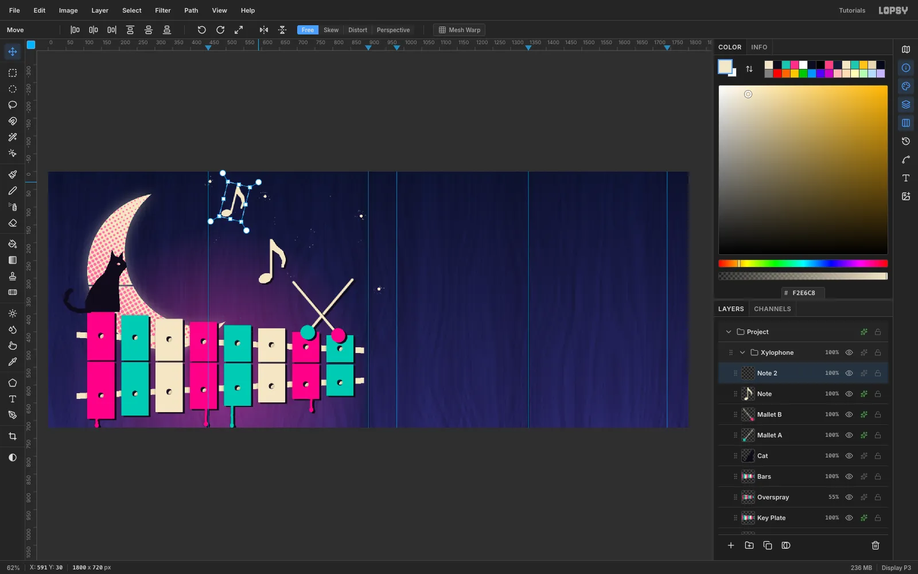Select the Polygon Shape tool
918x574 pixels.
(12, 383)
